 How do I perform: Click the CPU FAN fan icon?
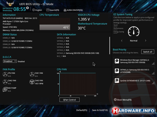coord(5,74)
